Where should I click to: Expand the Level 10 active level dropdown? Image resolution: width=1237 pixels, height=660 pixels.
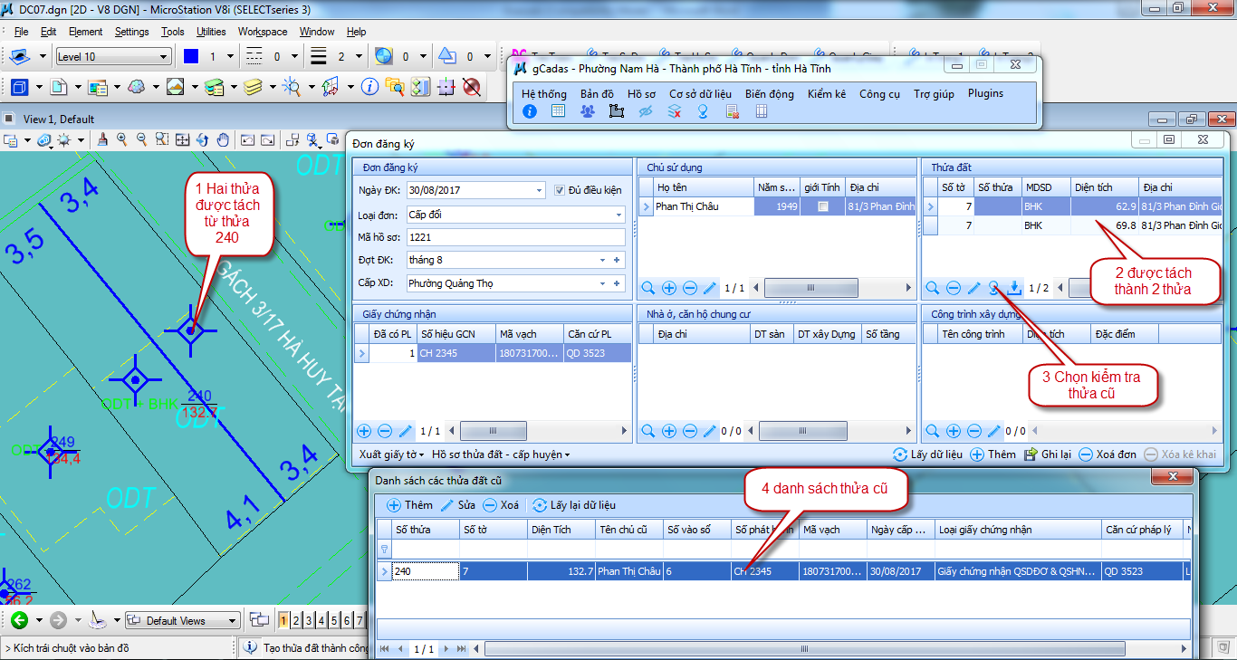(164, 57)
